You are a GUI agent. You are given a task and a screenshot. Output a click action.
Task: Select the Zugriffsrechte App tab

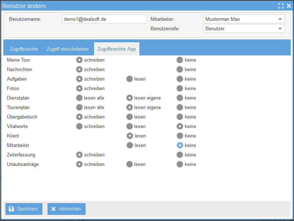[x=116, y=49]
